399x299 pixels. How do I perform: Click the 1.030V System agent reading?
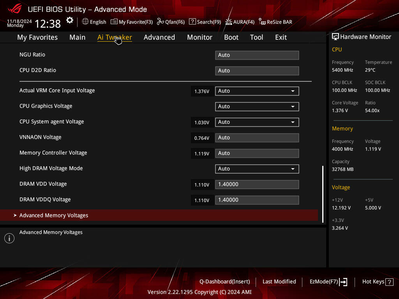click(202, 123)
